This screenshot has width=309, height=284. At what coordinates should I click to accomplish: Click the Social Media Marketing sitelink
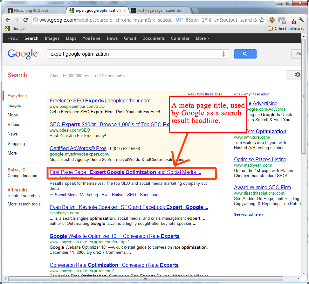click(x=76, y=195)
